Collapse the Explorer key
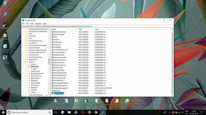The image size is (206, 115). click(25, 62)
